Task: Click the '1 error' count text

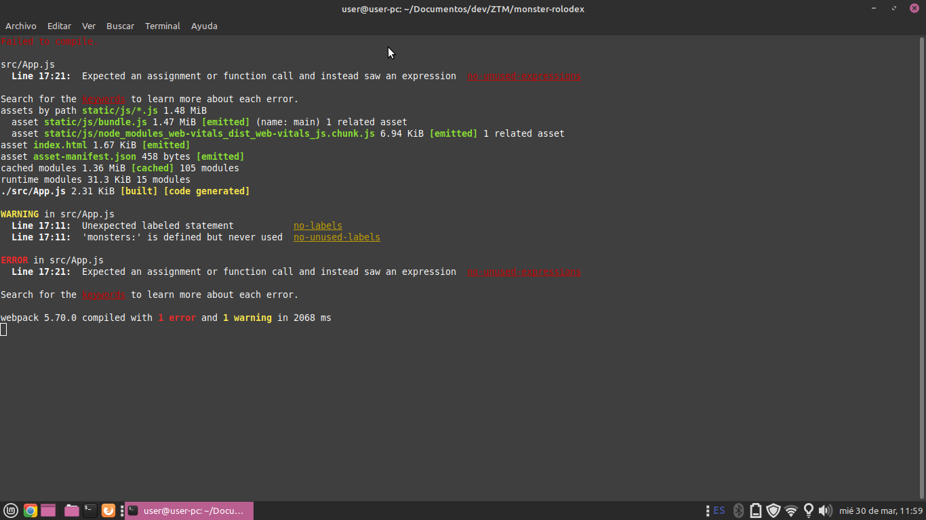Action: (x=177, y=318)
